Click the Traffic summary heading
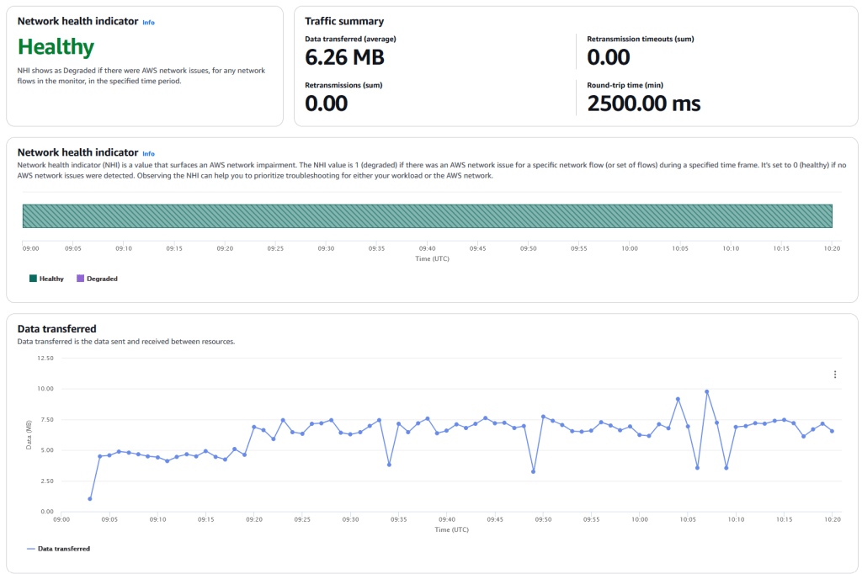Image resolution: width=862 pixels, height=574 pixels. pyautogui.click(x=343, y=21)
